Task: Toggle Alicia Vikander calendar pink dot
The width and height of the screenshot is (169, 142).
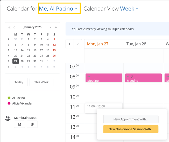Action: (x=9, y=103)
